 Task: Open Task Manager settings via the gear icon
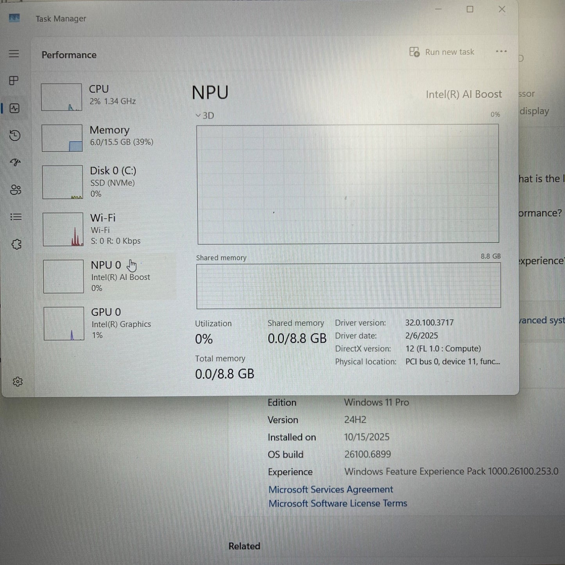(x=18, y=382)
